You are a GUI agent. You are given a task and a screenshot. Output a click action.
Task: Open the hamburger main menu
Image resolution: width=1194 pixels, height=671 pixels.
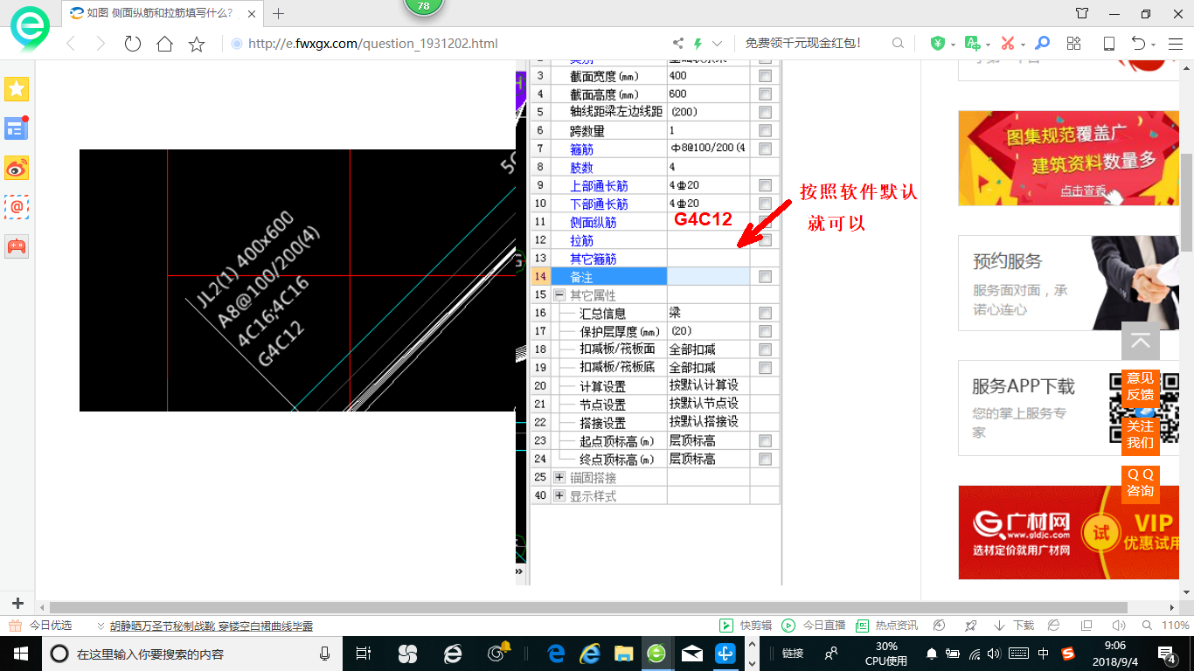click(1174, 44)
